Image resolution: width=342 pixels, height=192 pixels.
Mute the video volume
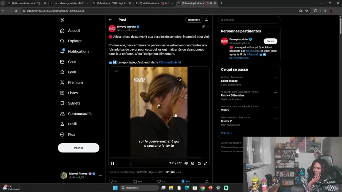point(186,163)
